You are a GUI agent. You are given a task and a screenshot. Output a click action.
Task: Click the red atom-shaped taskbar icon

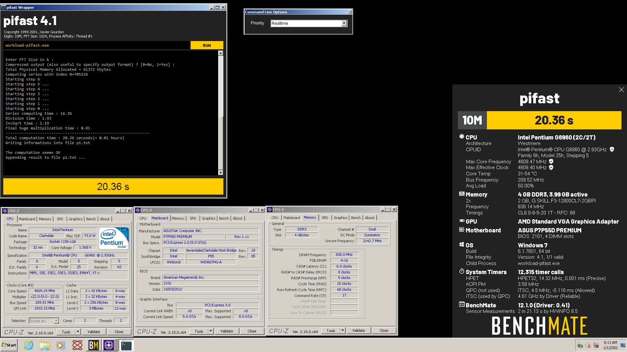pos(77,345)
